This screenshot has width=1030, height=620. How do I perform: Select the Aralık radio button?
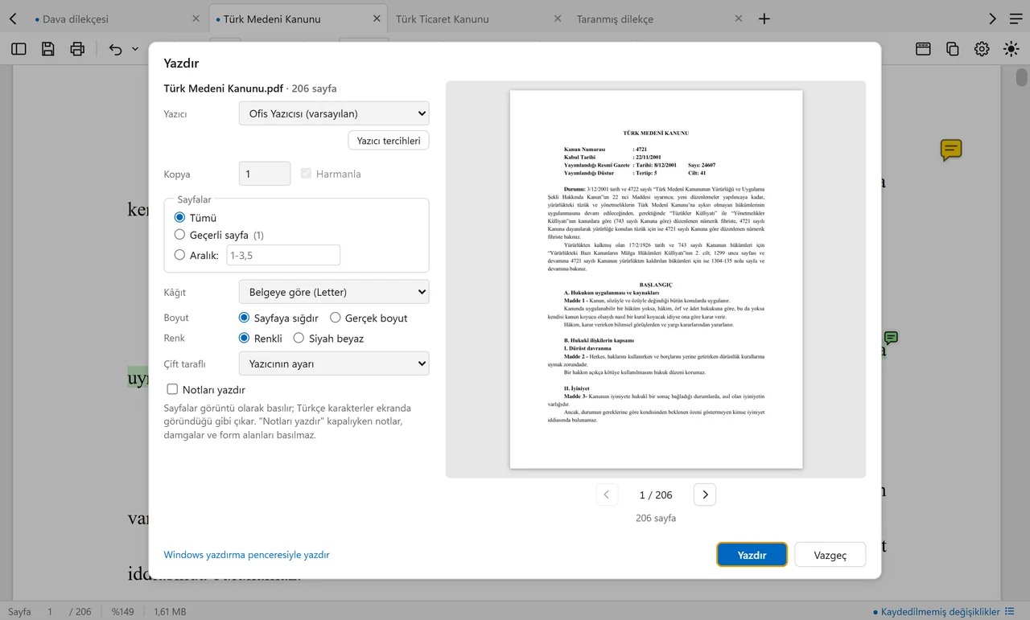point(180,255)
